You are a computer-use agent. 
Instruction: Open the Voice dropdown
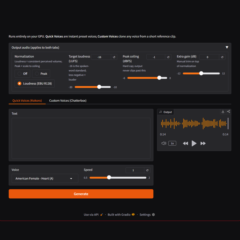[x=45, y=178]
